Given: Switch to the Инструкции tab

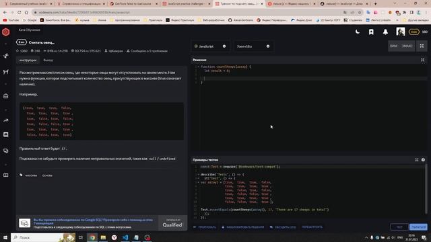Looking at the screenshot, I should 28,60.
